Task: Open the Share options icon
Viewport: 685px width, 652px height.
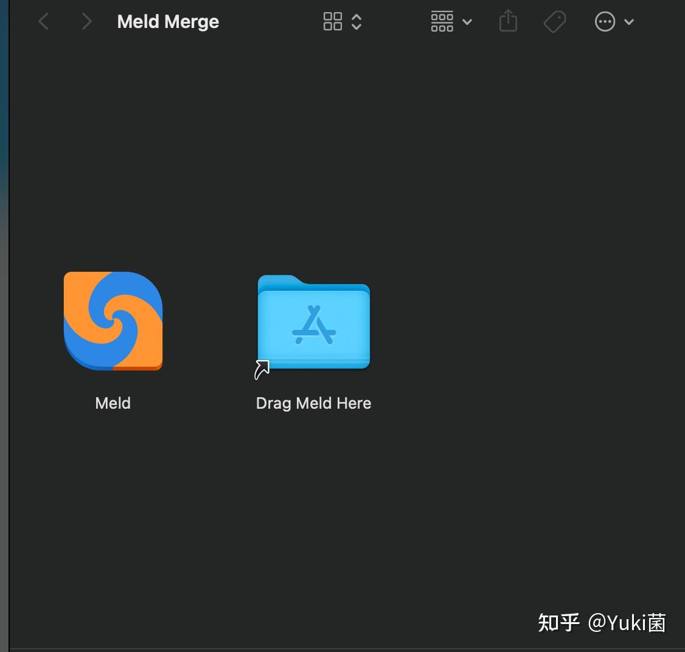Action: click(508, 21)
